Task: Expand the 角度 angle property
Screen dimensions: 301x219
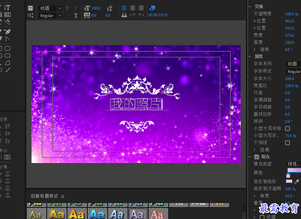Action: (x=255, y=196)
